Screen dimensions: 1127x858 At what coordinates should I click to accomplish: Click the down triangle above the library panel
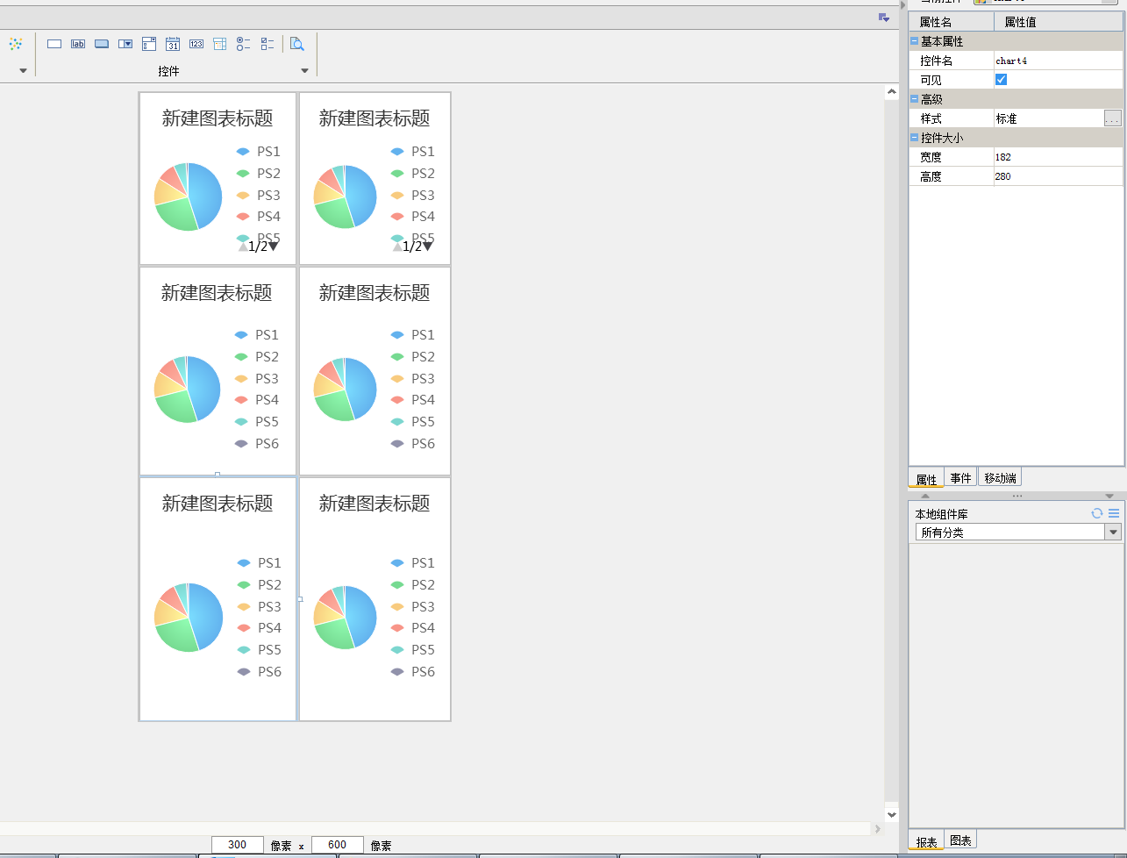[x=1109, y=496]
